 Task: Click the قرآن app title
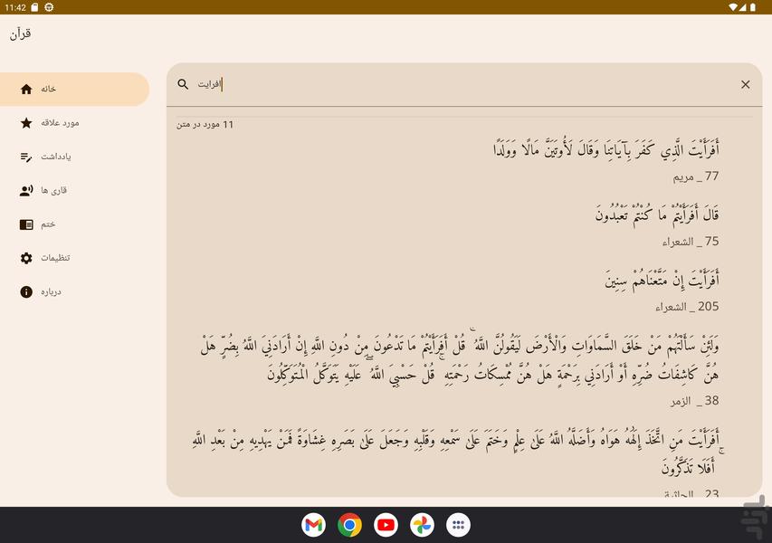[20, 33]
